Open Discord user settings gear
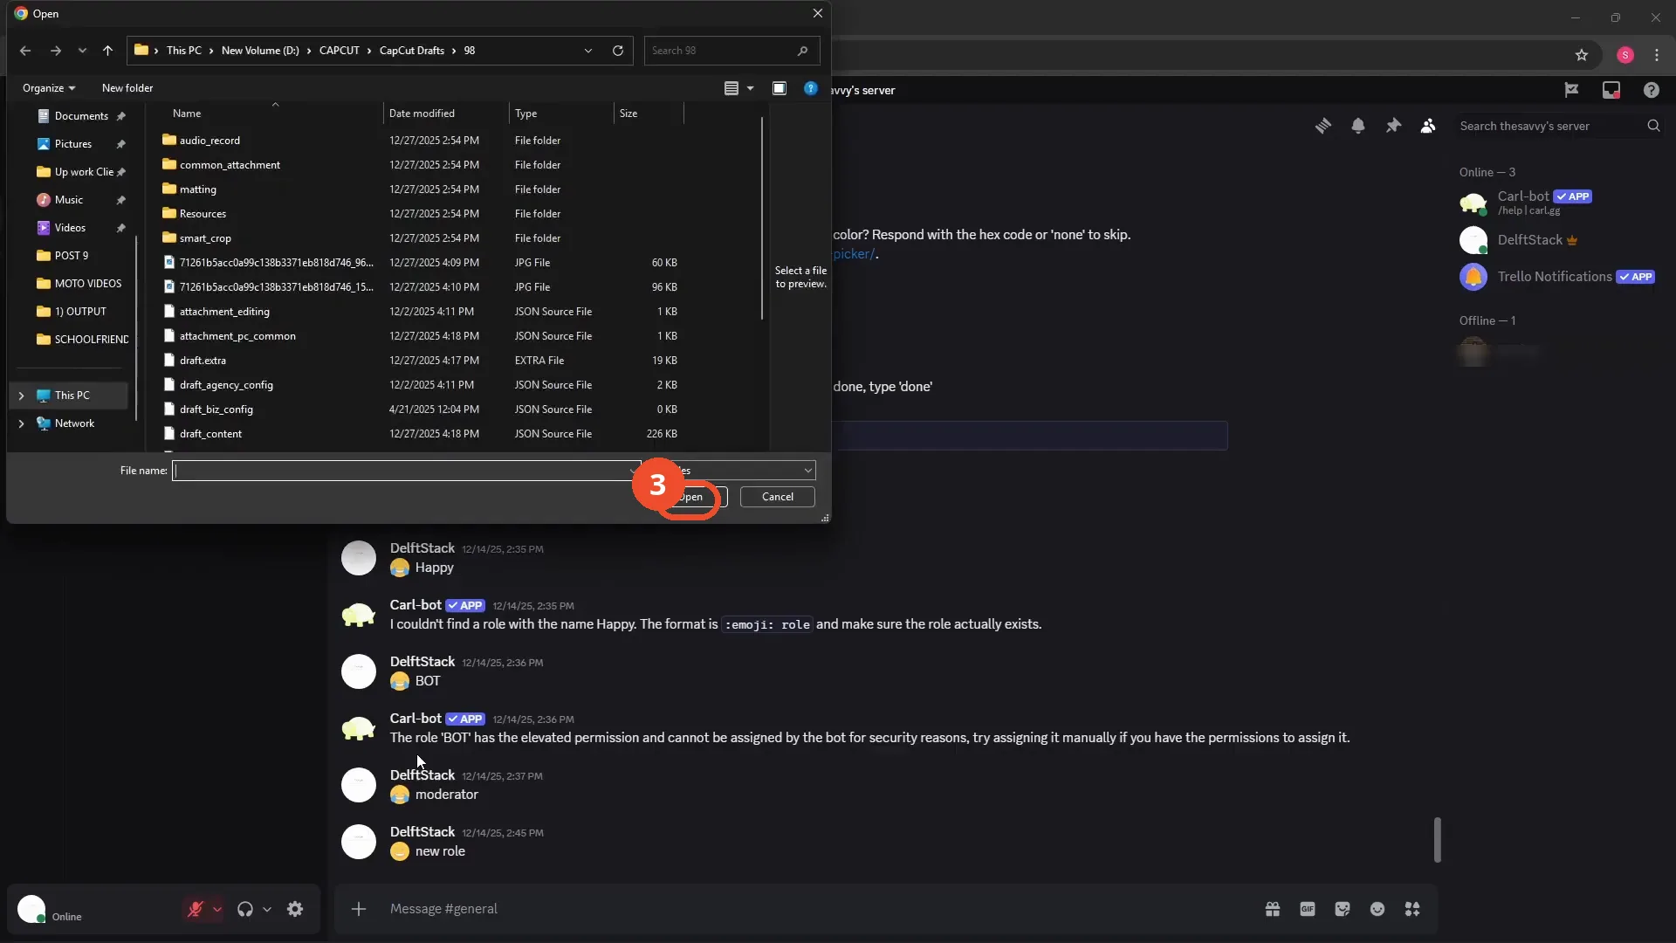 295,909
